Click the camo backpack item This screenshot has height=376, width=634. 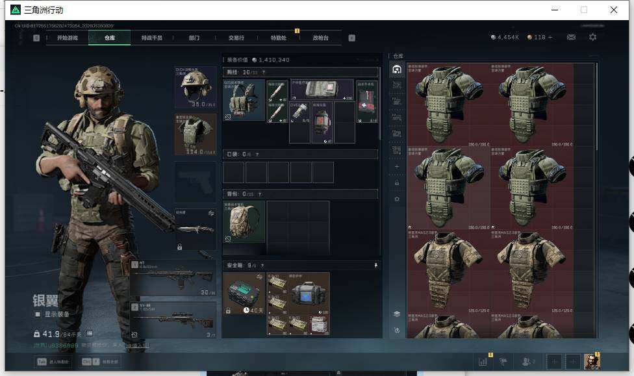244,222
